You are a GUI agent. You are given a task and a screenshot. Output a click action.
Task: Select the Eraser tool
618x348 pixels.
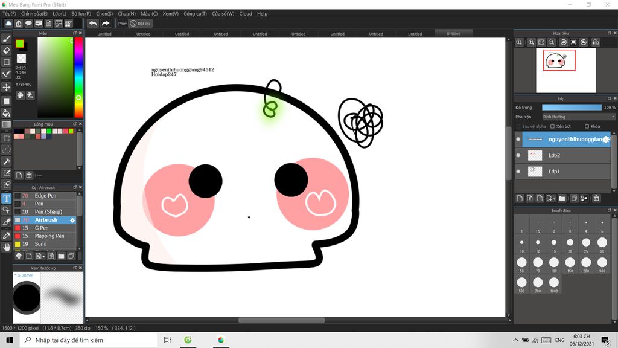coord(6,50)
